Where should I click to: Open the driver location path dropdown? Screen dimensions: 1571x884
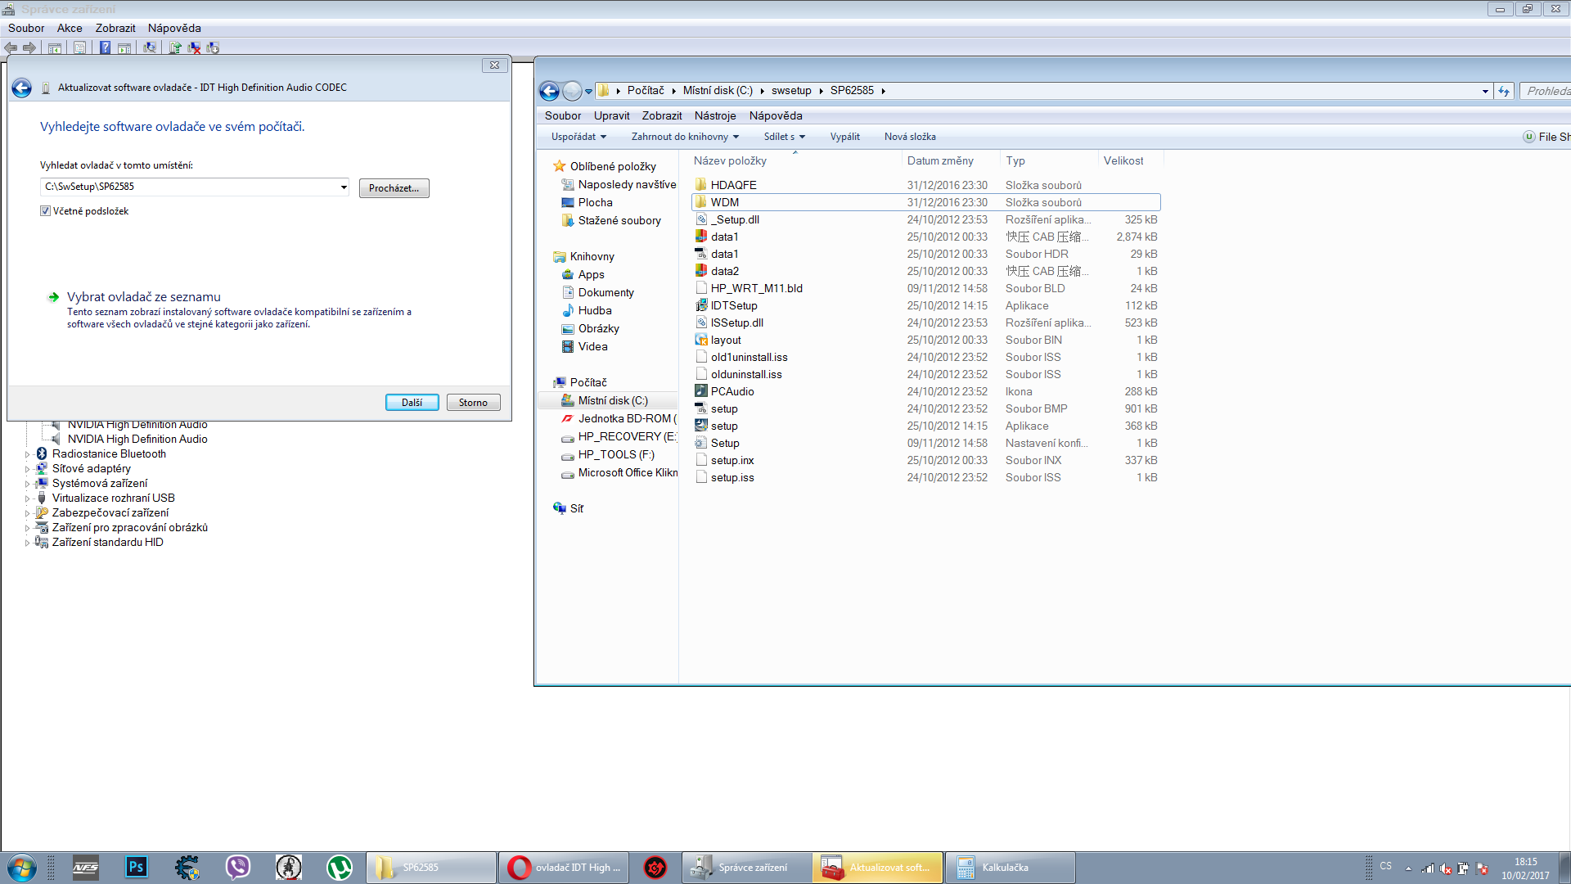343,187
